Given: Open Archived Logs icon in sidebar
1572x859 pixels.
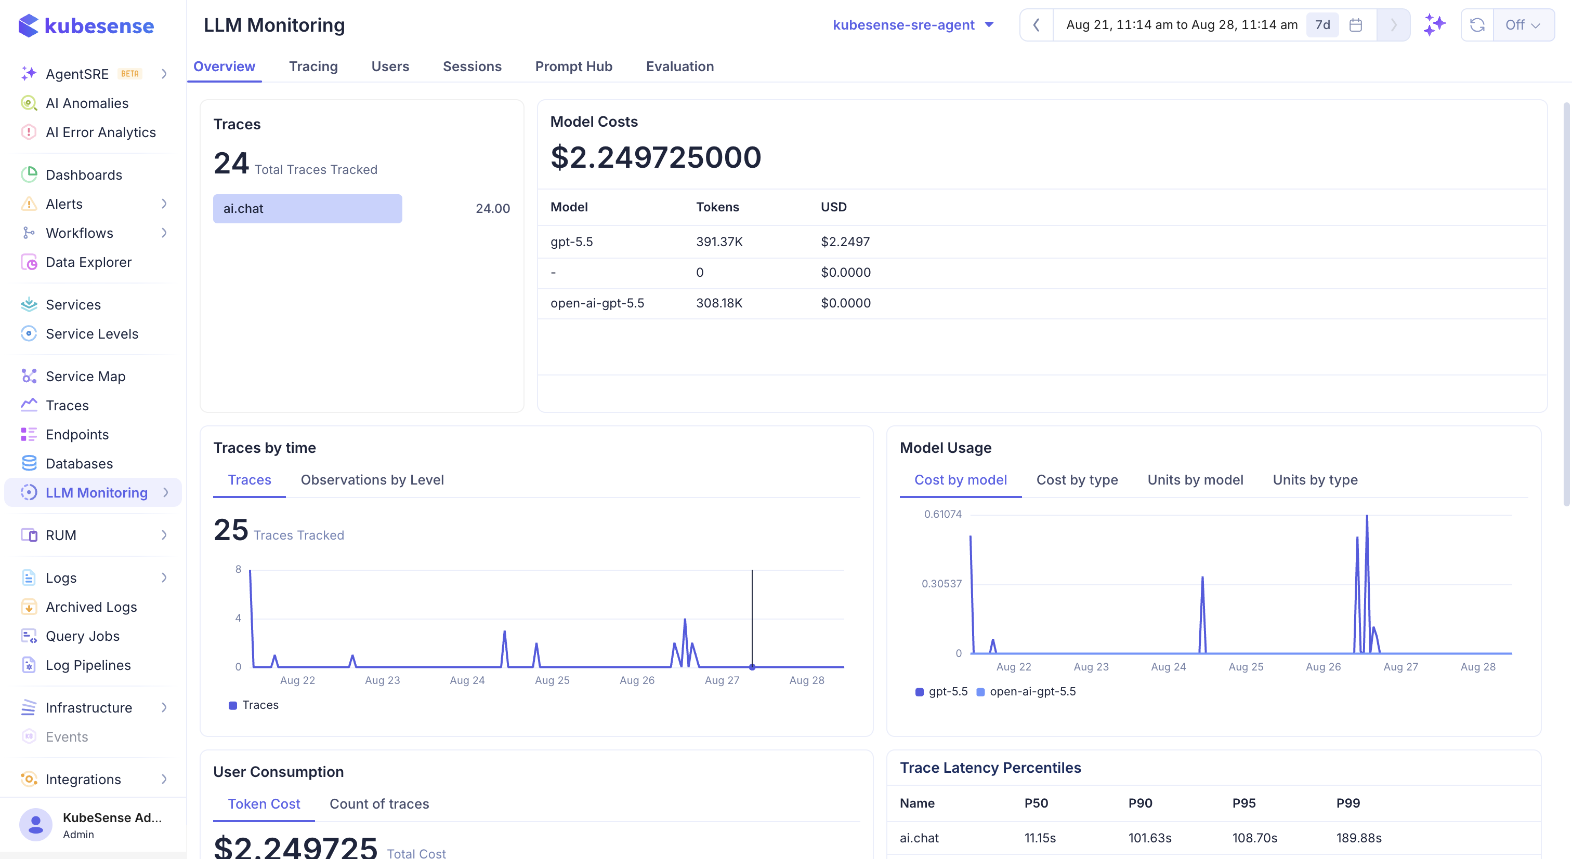Looking at the screenshot, I should pyautogui.click(x=29, y=607).
